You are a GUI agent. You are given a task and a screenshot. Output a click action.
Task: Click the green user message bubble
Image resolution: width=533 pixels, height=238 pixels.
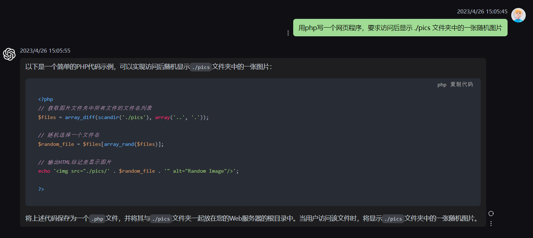[400, 27]
